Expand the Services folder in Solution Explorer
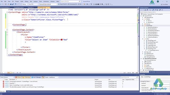 (143, 24)
